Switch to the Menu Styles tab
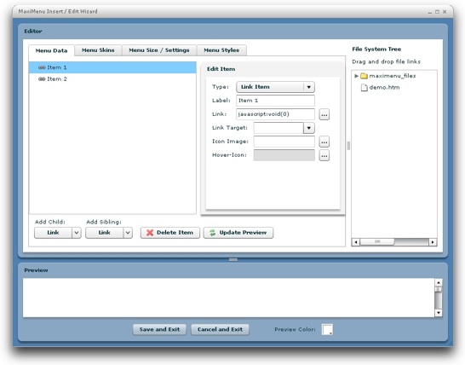465x365 pixels. (x=221, y=50)
